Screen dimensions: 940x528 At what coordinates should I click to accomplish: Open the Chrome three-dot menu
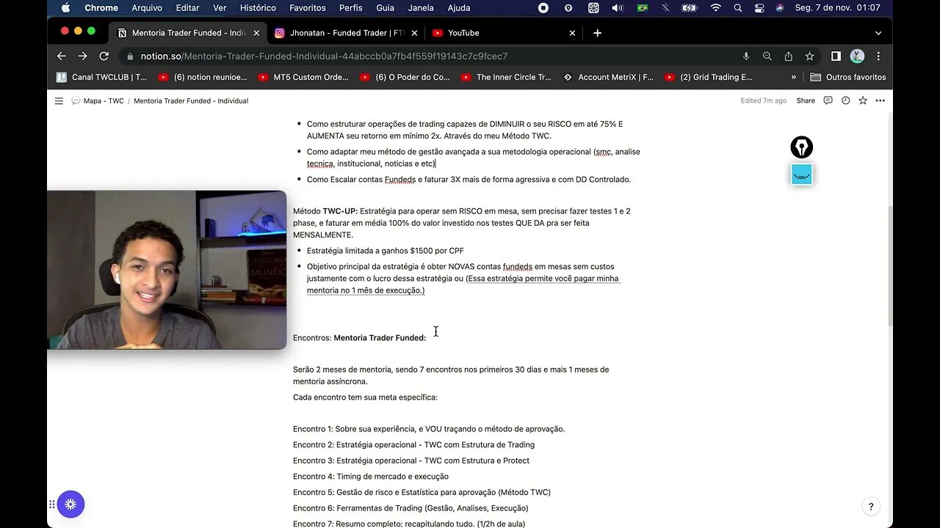tap(878, 56)
